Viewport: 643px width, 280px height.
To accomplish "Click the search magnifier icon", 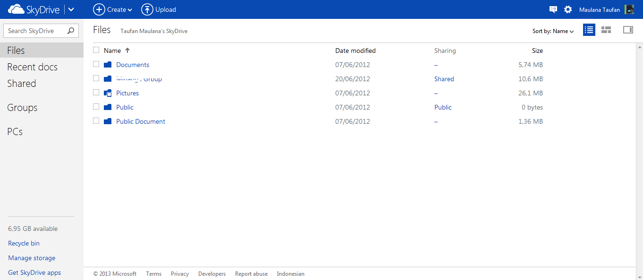I will [71, 31].
